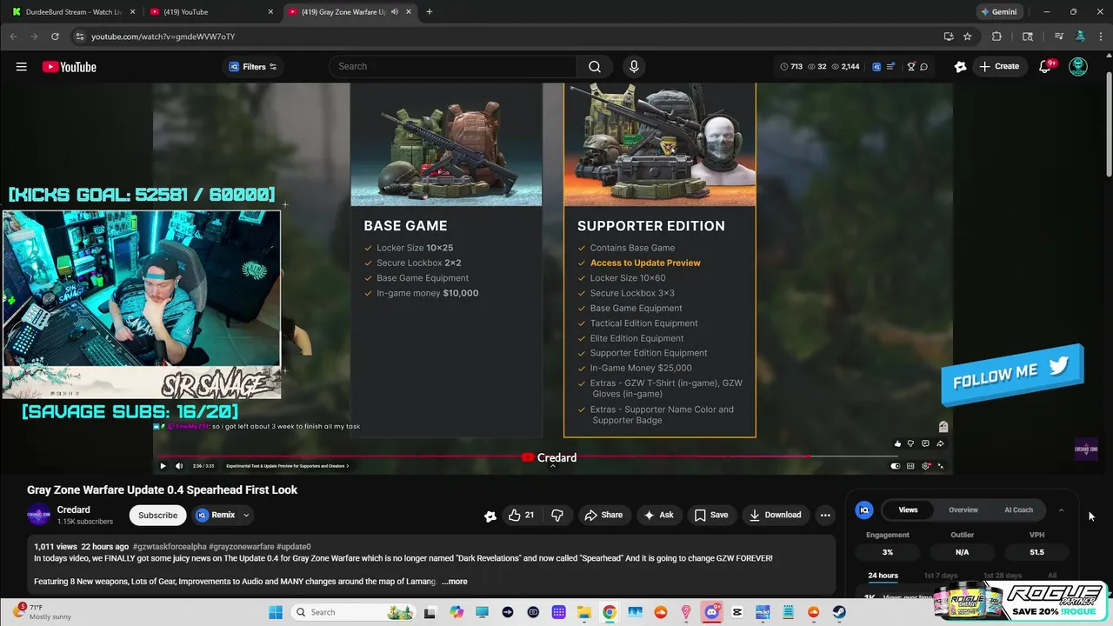Select the AI Coach tab in the vidIQ panel
Image resolution: width=1113 pixels, height=626 pixels.
[1018, 510]
